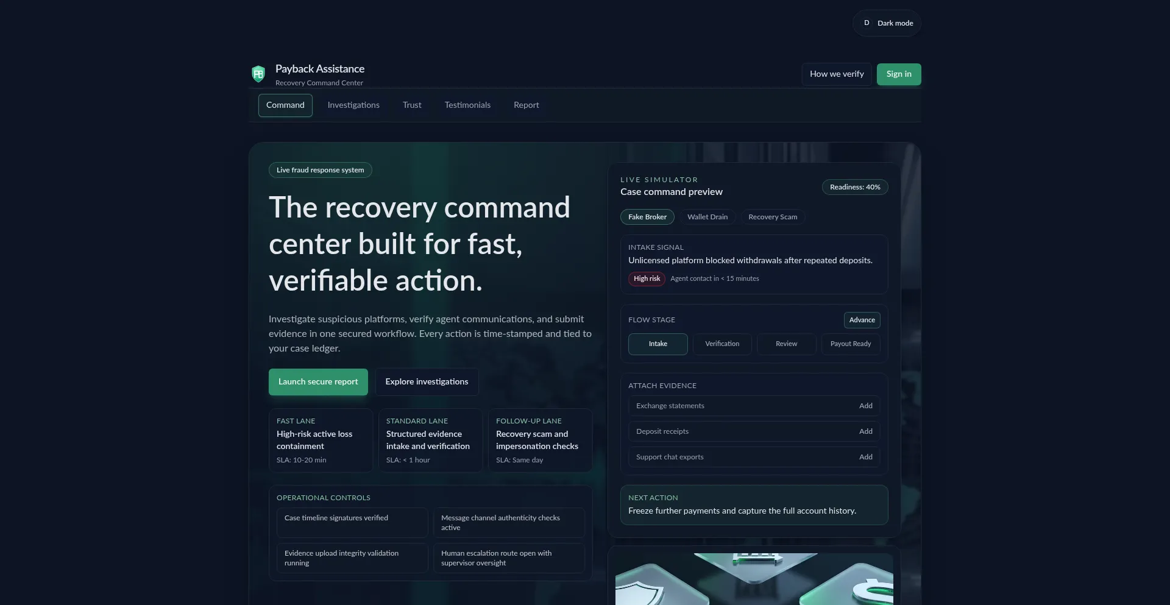Click Launch secure report

pos(318,382)
